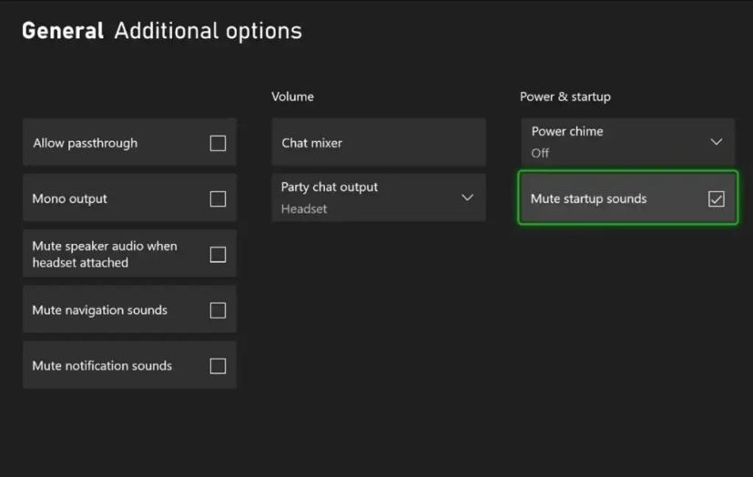
Task: Open the Power chime dropdown
Action: pos(627,142)
